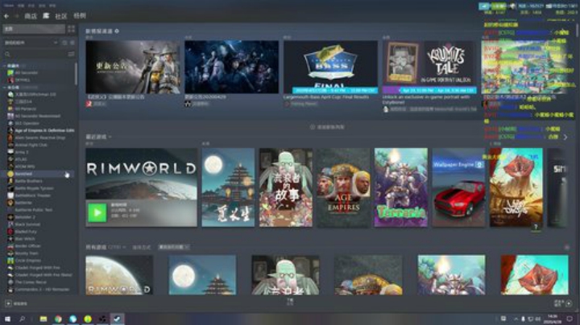580x325 pixels.
Task: Click the Steam icon on the taskbar
Action: tap(117, 319)
